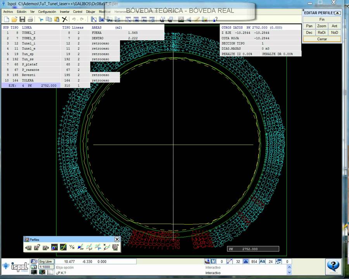Click the Print toolbar icon
The height and width of the screenshot is (279, 349).
(x=30, y=20)
